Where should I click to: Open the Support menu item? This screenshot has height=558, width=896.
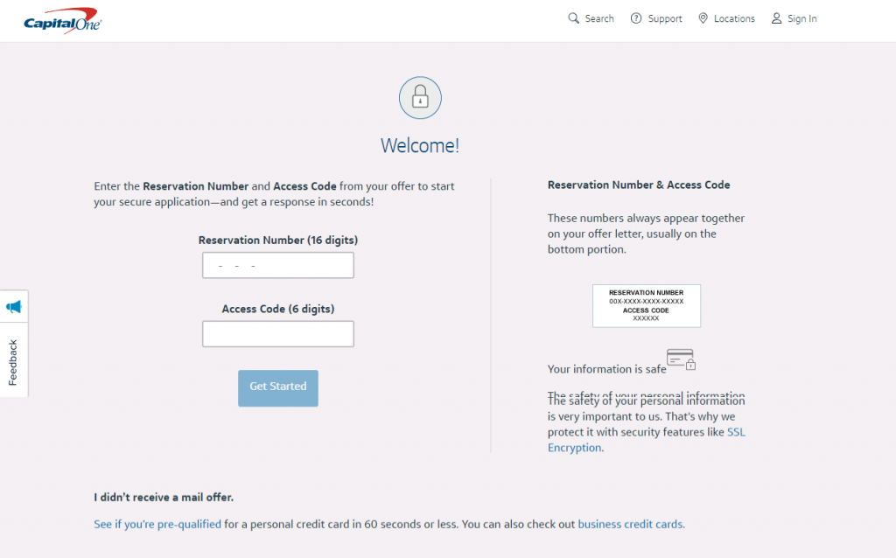pyautogui.click(x=656, y=18)
